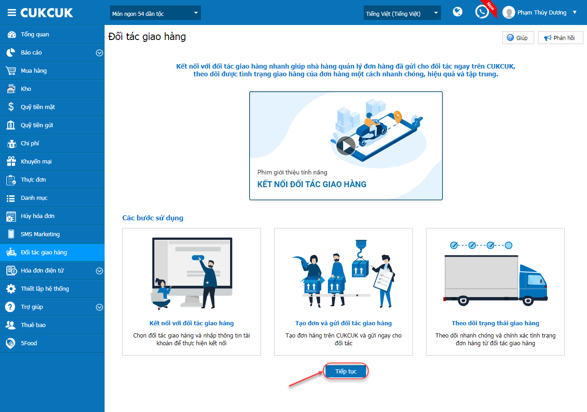Click the Khuyến mại gift icon

(11, 161)
